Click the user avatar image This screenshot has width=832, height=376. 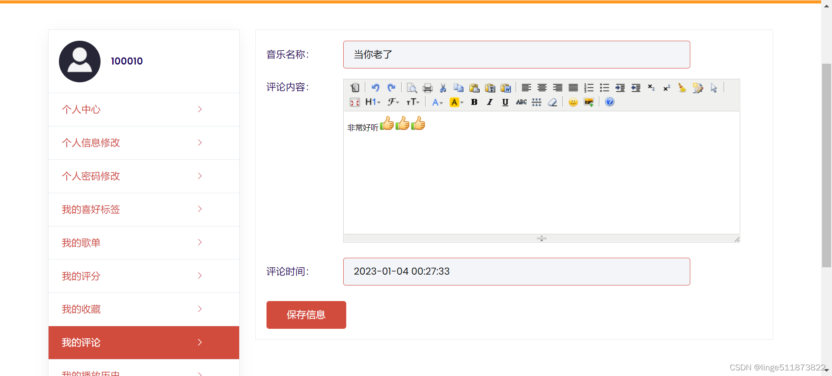point(80,62)
